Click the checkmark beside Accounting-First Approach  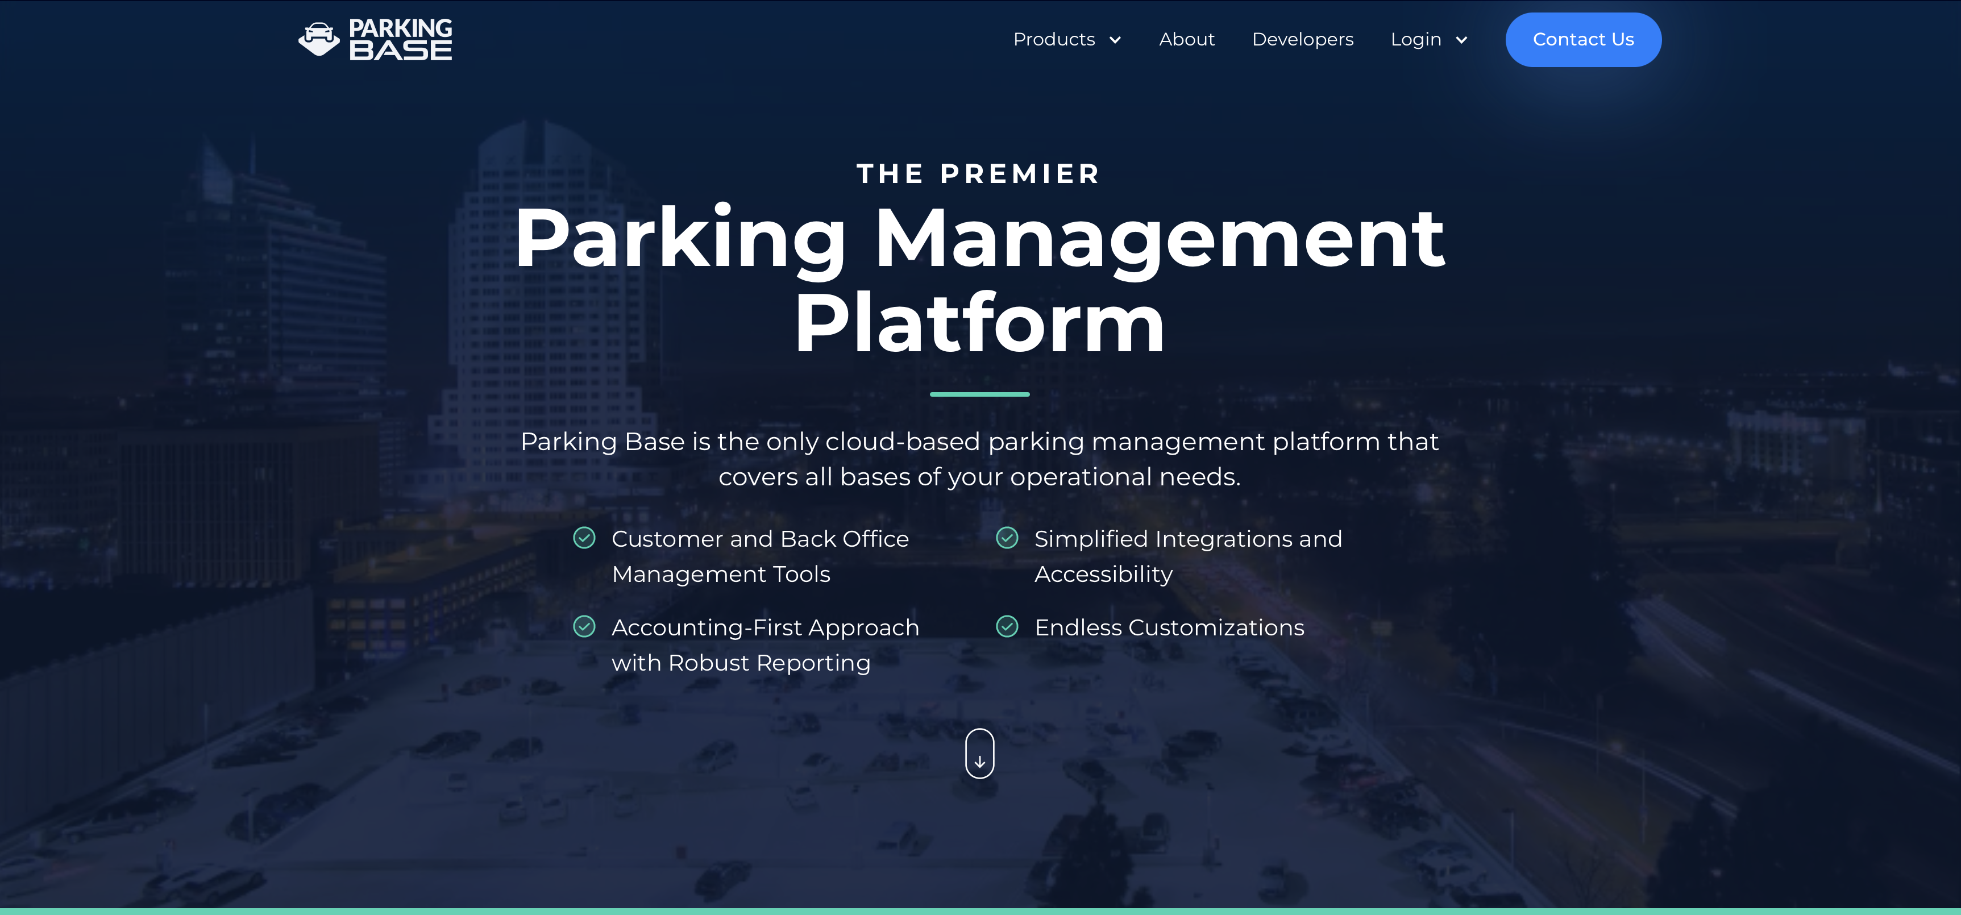584,627
